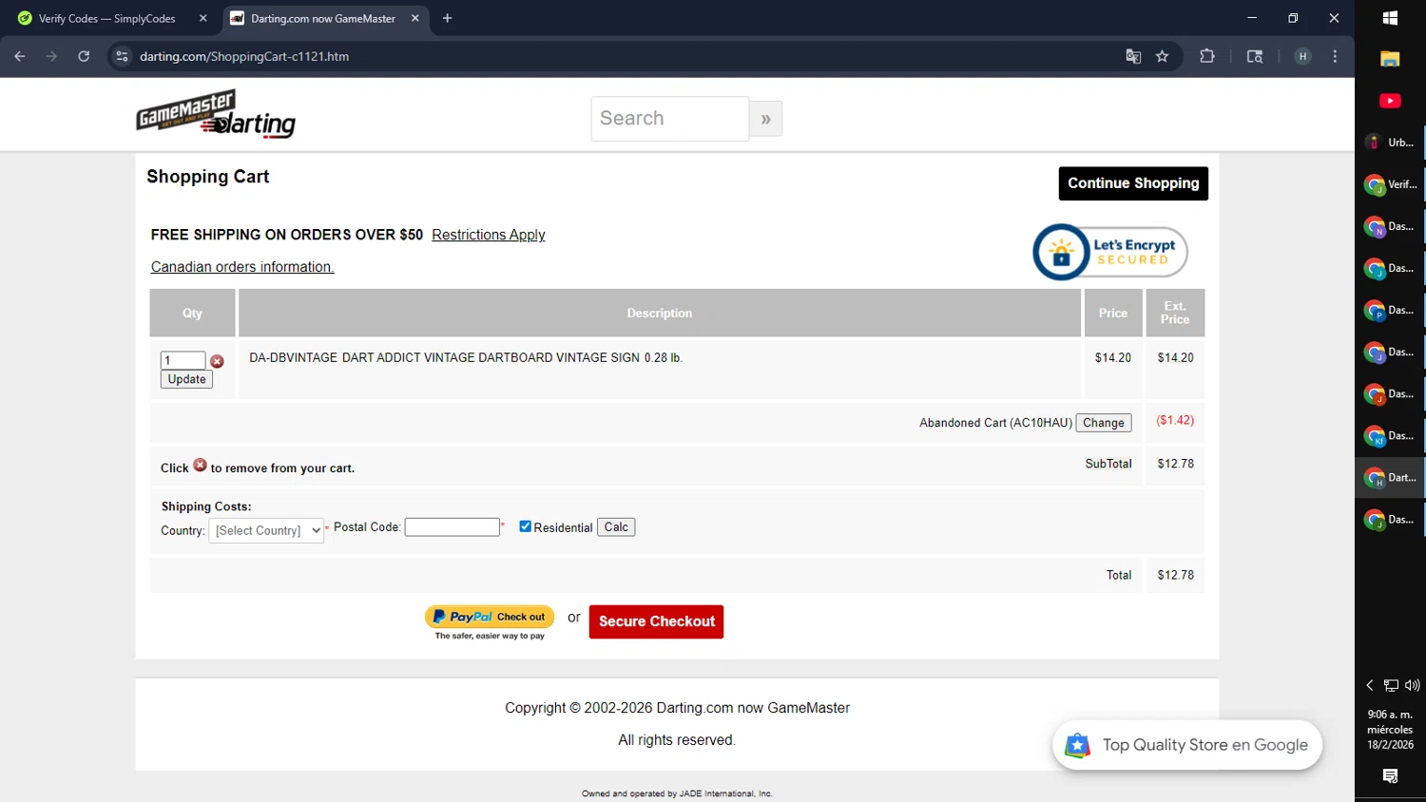Open the Restrictions Apply link

tap(489, 235)
